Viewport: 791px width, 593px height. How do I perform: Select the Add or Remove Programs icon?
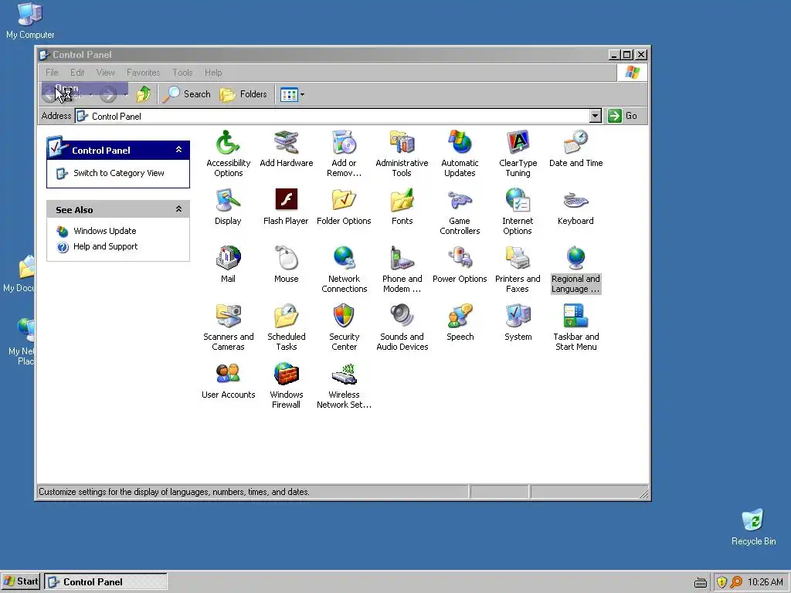point(344,154)
